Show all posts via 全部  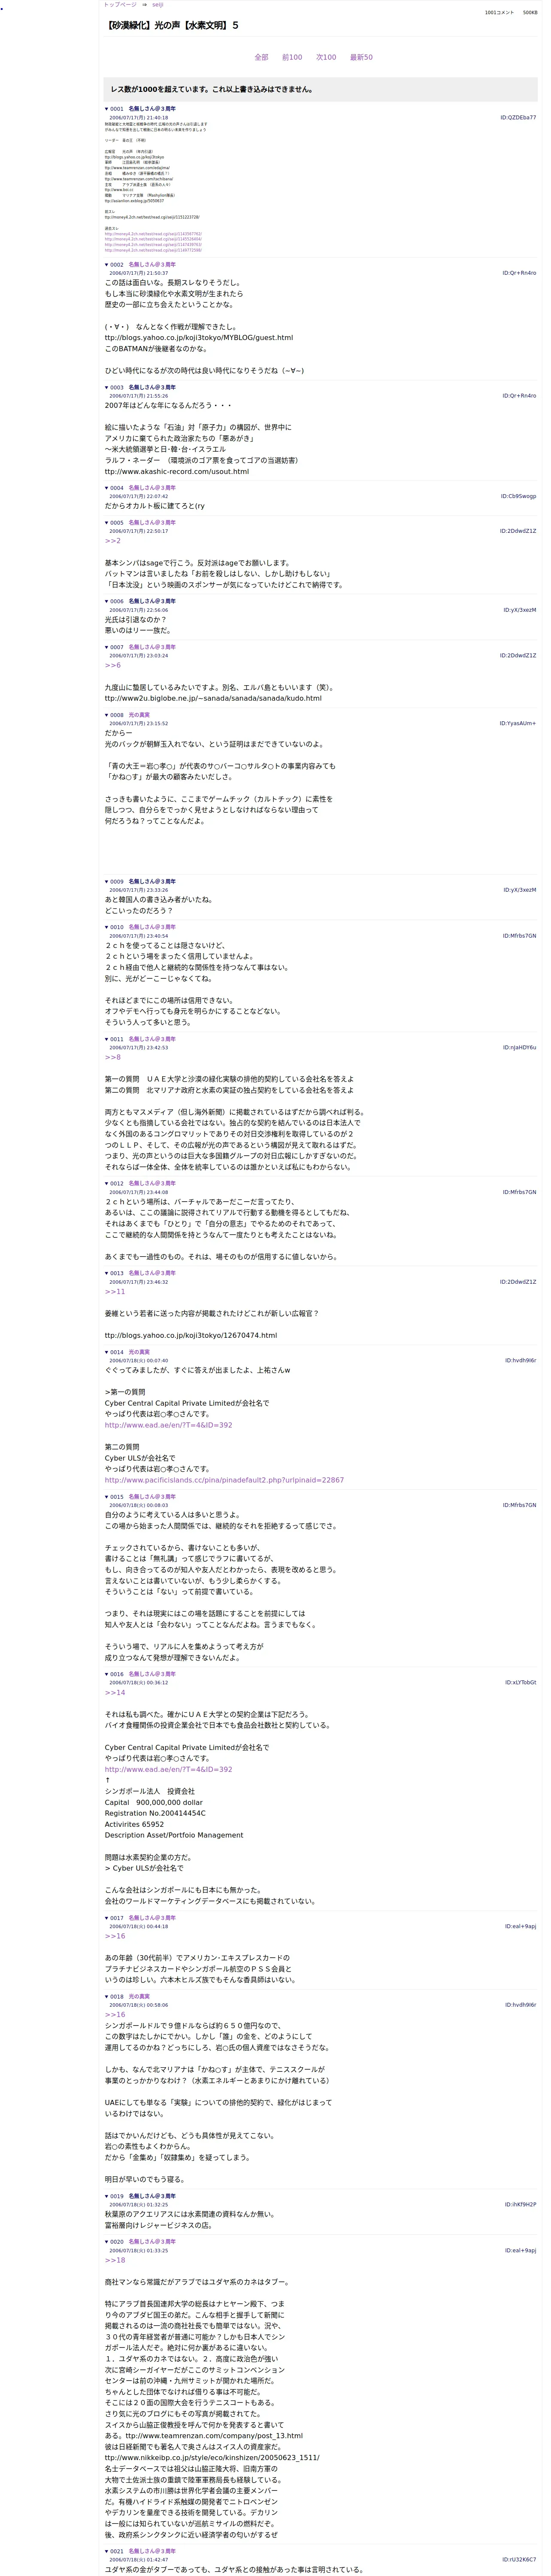coord(261,57)
